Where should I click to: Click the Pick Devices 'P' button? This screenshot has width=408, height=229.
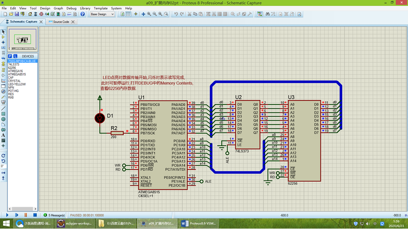[10, 56]
